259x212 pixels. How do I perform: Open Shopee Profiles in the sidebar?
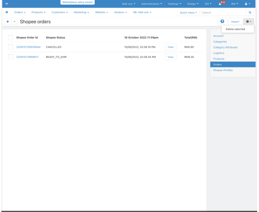pyautogui.click(x=223, y=70)
